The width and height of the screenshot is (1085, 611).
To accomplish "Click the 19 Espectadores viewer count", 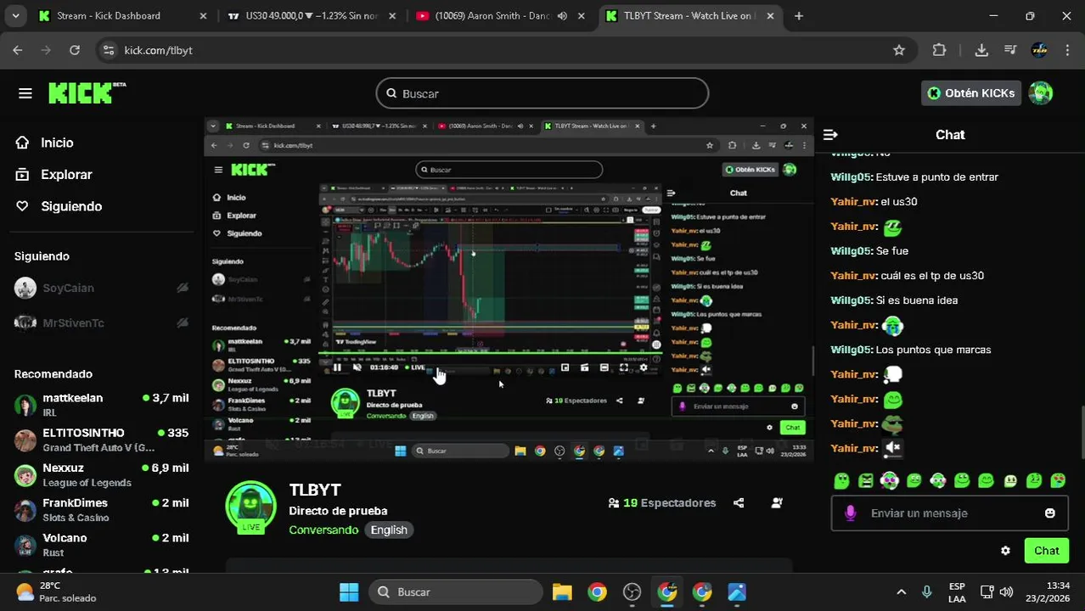I will click(662, 502).
